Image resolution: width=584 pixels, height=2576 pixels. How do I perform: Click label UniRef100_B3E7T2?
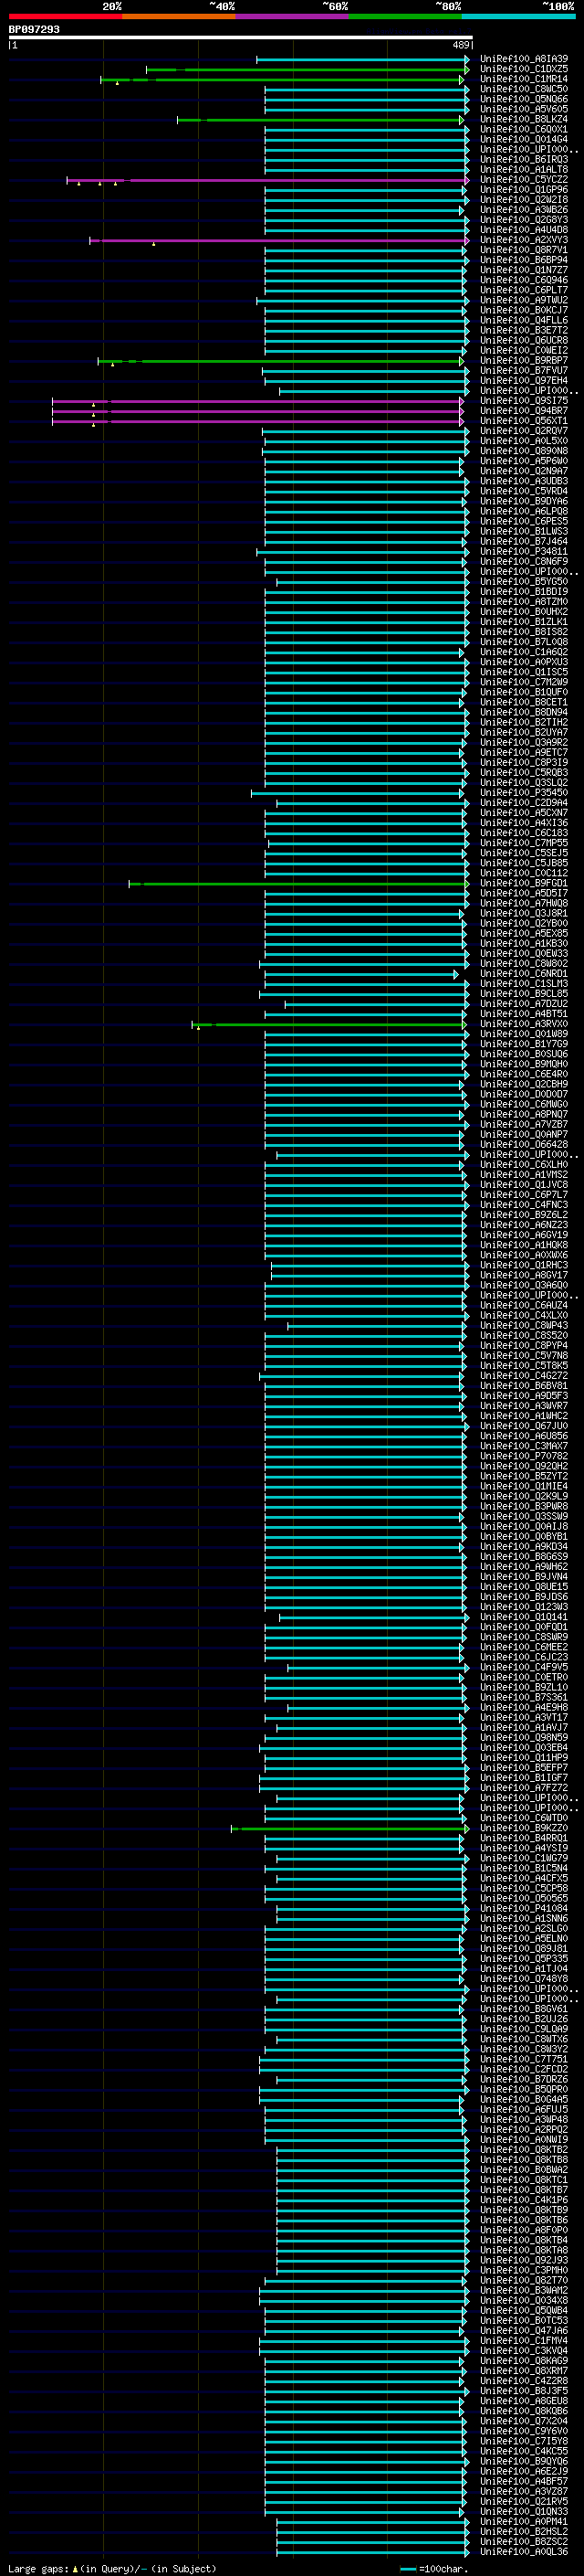point(523,330)
